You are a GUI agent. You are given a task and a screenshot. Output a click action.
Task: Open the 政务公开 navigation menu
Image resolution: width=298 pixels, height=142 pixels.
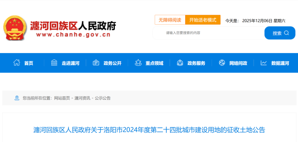pos(113,63)
